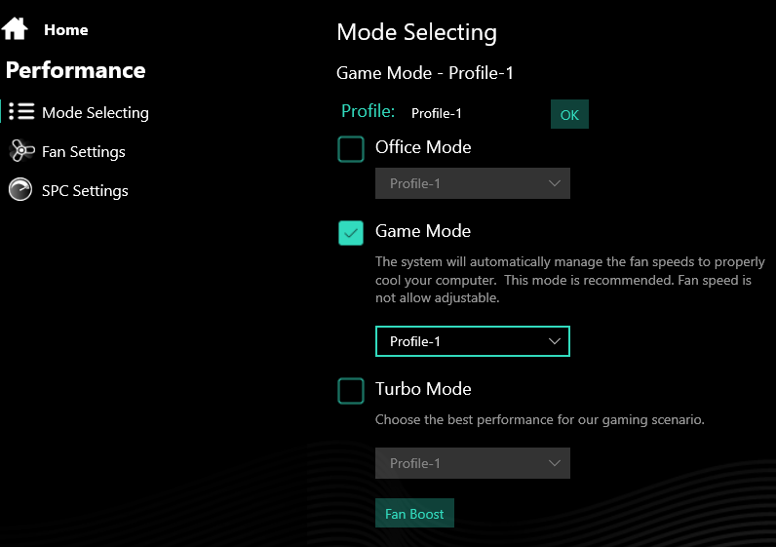The height and width of the screenshot is (547, 776).
Task: Select Mode Selecting menu item
Action: tap(95, 113)
